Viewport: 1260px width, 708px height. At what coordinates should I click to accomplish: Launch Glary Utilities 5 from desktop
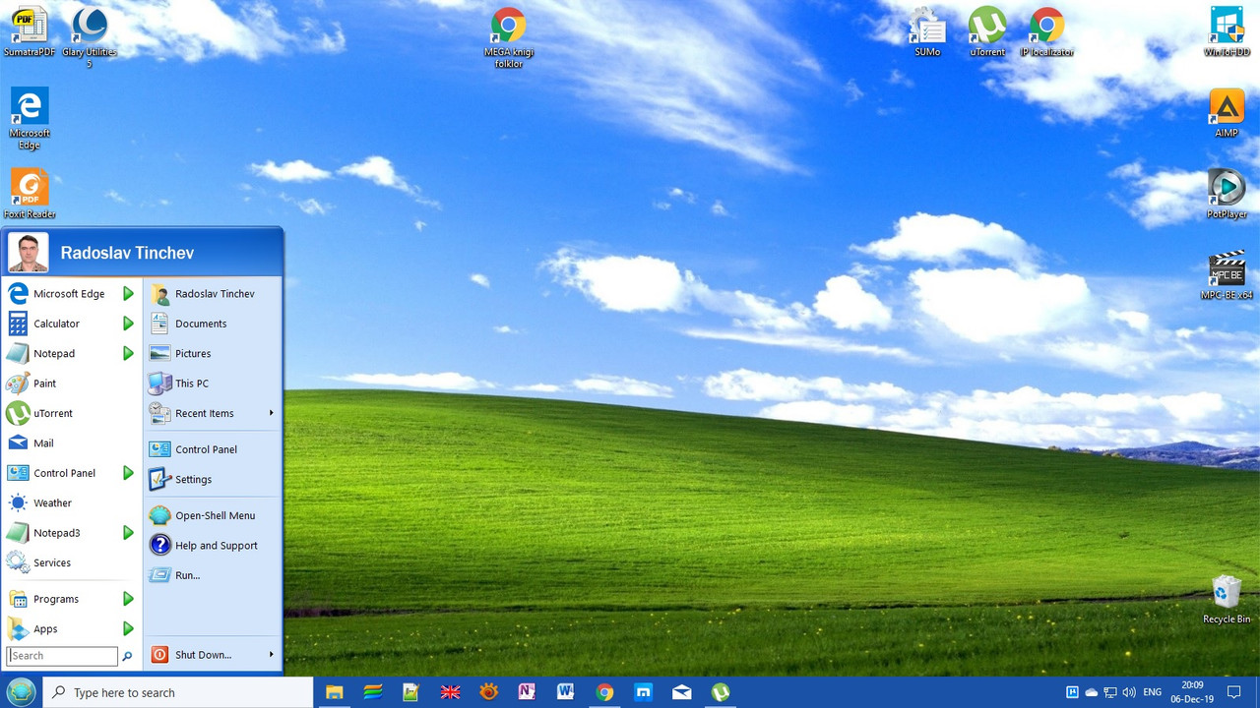89,37
